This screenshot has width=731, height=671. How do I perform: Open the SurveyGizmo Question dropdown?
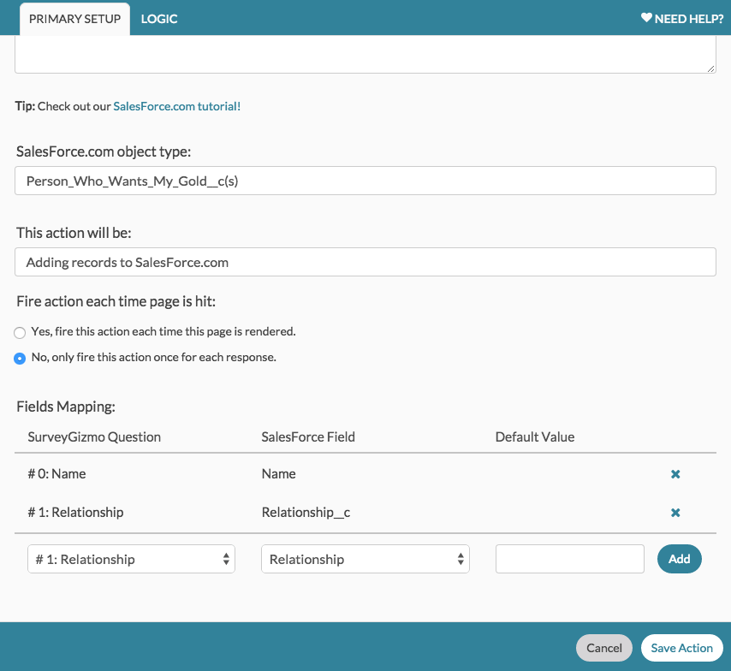pyautogui.click(x=131, y=559)
